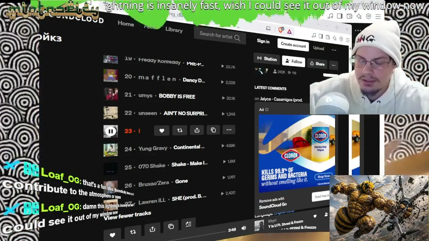
Task: Click the track 21 red artwork thumbnail
Action: [x=111, y=94]
